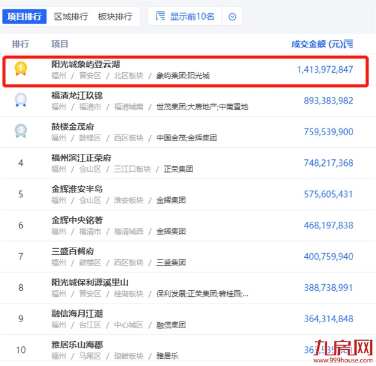Click 福清城南 in the 福清龙江玖锦 row

[129, 107]
